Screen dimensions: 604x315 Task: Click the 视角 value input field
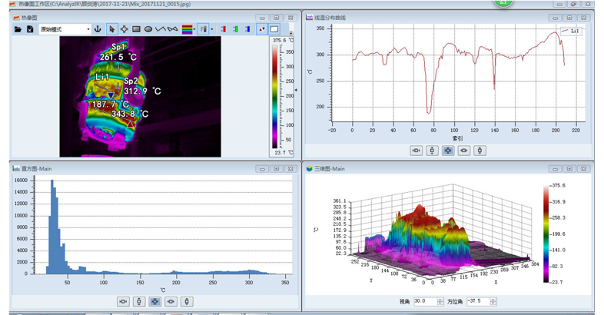pos(423,301)
